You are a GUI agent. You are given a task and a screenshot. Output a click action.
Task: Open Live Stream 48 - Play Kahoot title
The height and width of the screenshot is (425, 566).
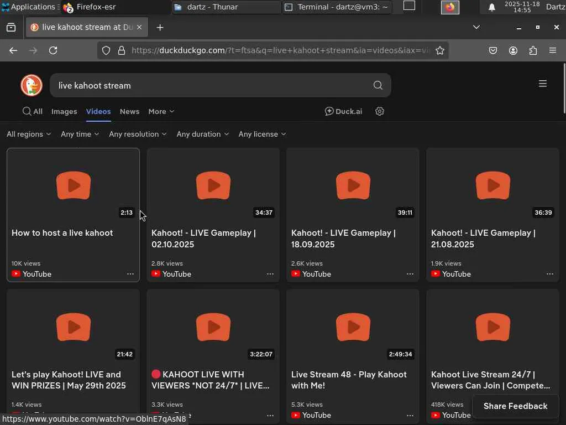point(349,380)
